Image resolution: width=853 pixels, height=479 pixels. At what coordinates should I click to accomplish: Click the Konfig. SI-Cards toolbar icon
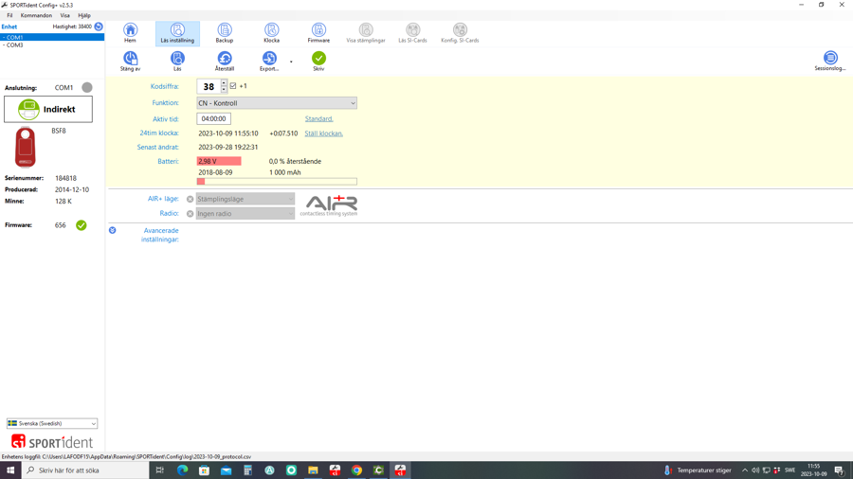point(460,33)
